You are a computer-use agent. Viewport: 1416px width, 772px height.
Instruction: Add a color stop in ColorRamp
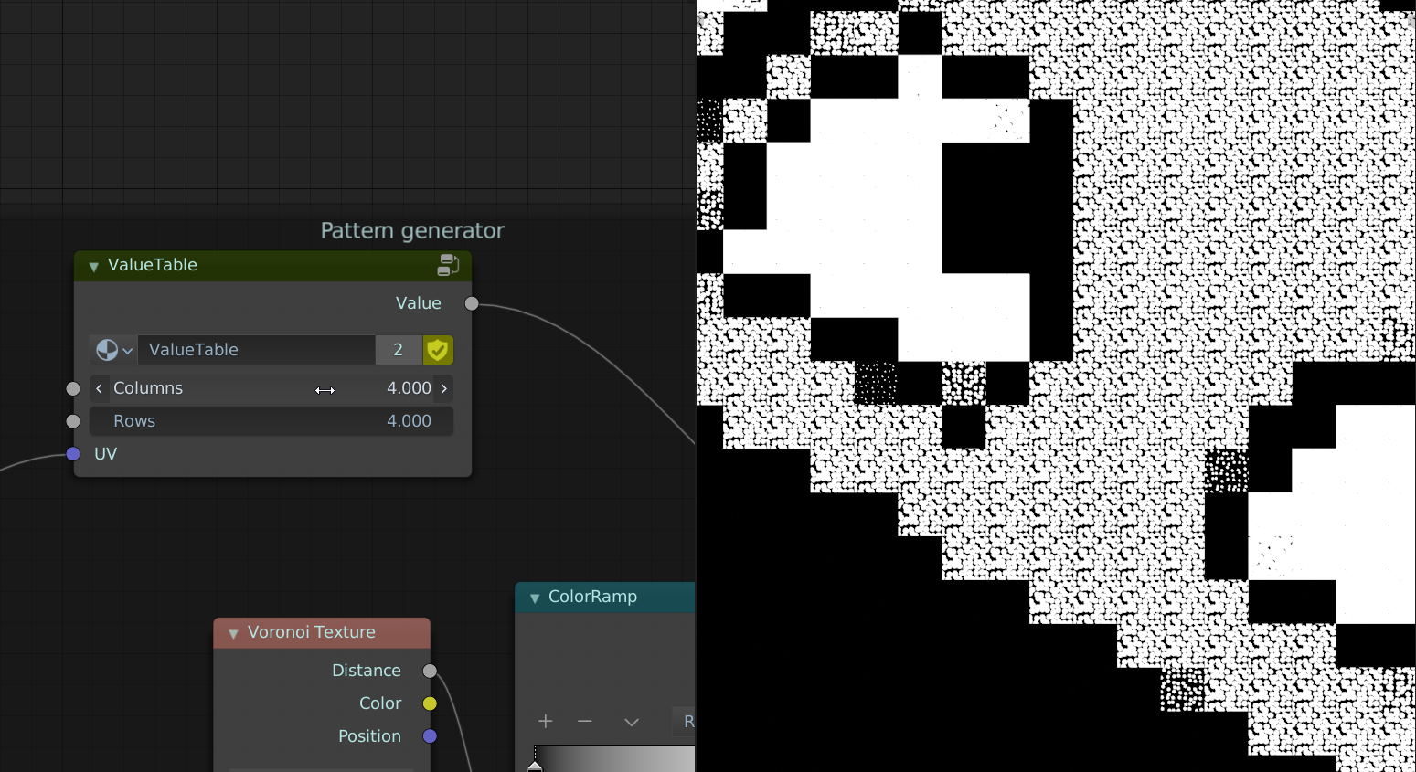(546, 722)
